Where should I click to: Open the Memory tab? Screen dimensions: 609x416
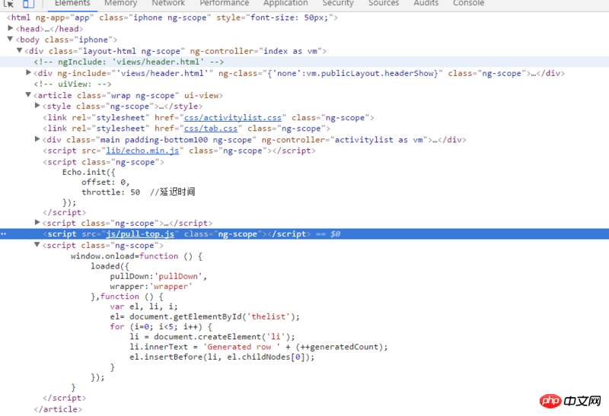(120, 3)
